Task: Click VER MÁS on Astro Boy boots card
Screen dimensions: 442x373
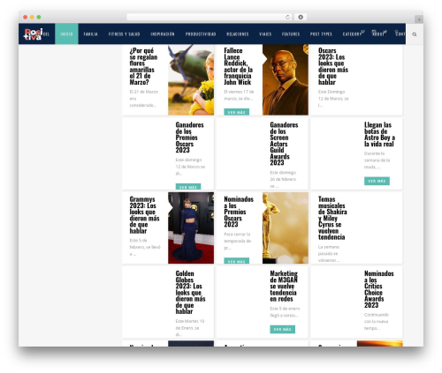Action: click(377, 181)
